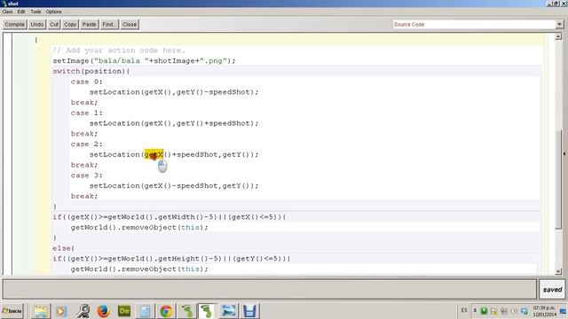Viewport: 568px width, 319px height.
Task: Expand the Source Code view dropdown
Action: point(559,24)
